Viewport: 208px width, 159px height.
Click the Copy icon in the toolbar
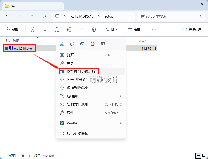44,30
